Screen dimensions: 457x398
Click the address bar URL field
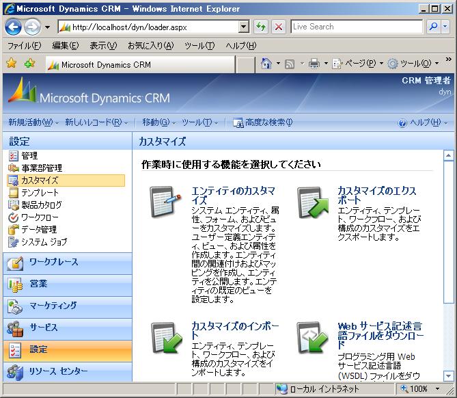[149, 27]
